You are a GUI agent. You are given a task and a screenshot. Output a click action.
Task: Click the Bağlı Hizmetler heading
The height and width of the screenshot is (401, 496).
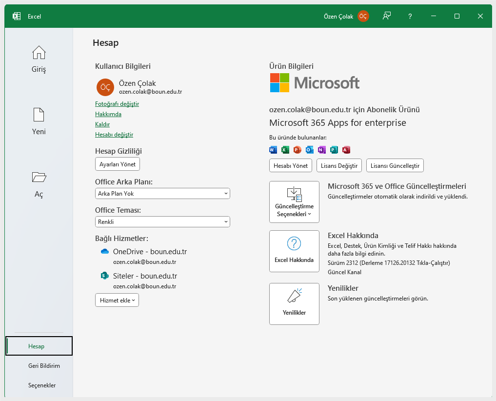tap(121, 239)
